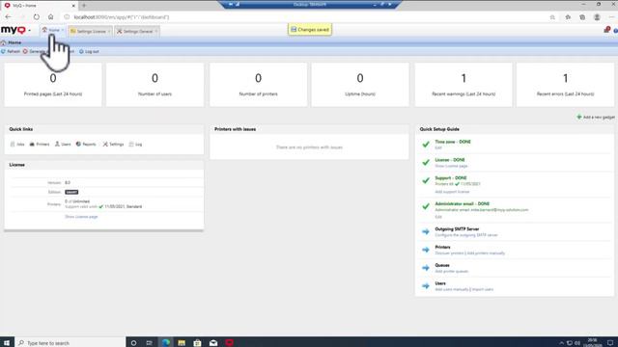Open the Printed pages (Last 24 hours) card

click(x=53, y=84)
